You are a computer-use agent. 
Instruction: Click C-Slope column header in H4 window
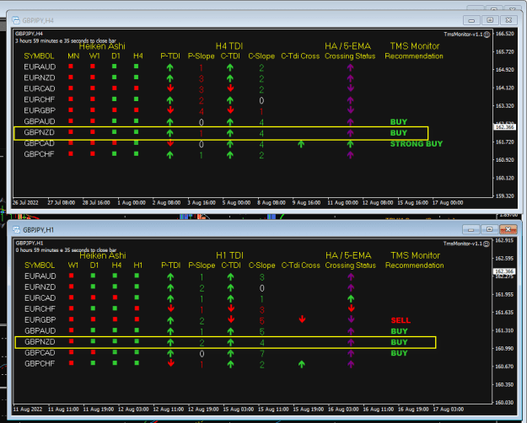[x=261, y=56]
